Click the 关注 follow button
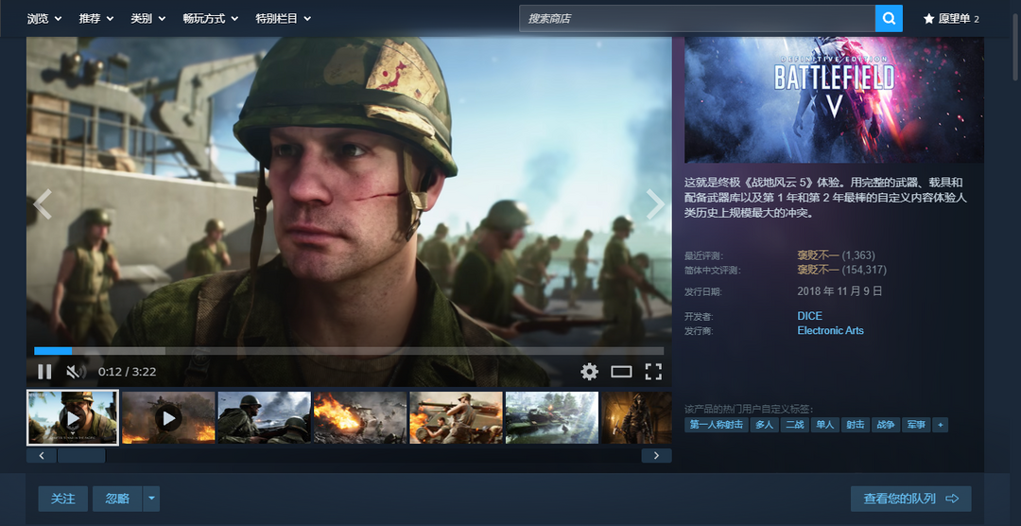 click(x=63, y=499)
